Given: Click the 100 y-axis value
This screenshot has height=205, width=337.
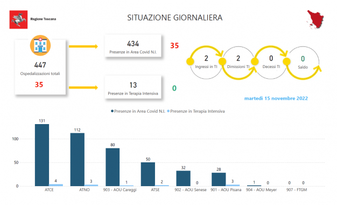Looking at the screenshot, I should (x=15, y=139).
